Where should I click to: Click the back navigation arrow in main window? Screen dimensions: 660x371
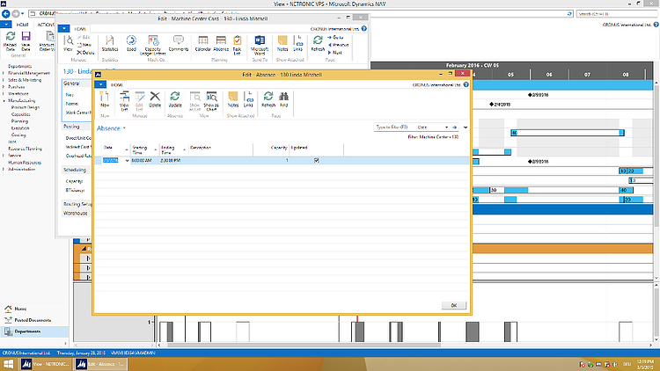[6, 13]
